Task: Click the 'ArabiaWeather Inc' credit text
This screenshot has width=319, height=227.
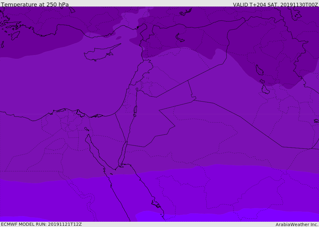Action: coord(297,225)
